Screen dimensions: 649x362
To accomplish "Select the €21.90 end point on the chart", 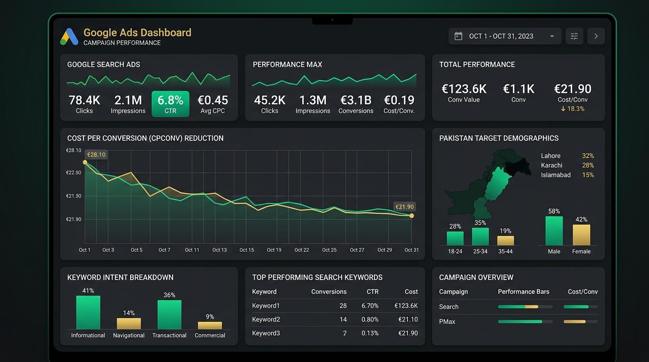I will tap(412, 215).
